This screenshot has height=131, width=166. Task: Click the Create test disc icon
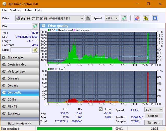pos(4,64)
